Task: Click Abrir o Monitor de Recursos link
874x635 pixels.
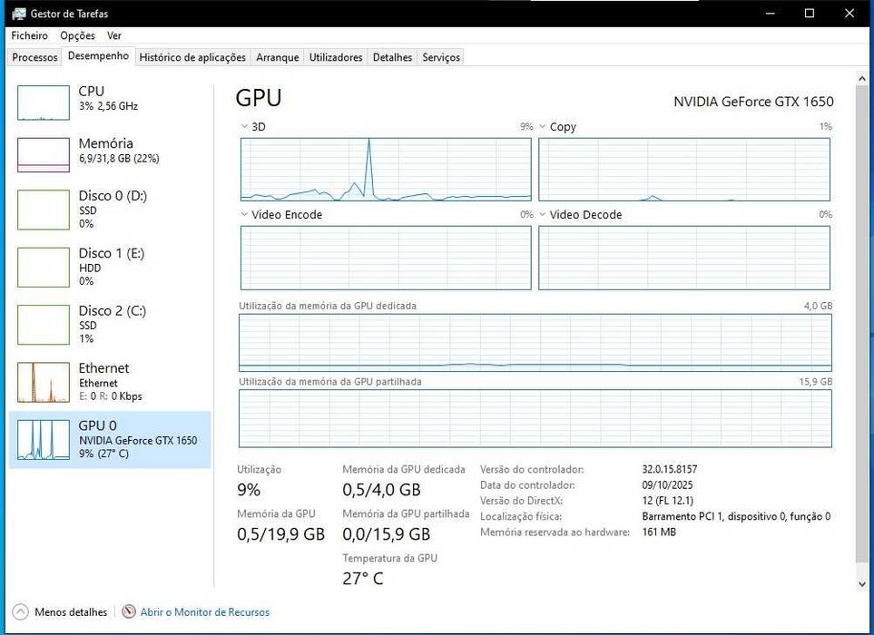Action: [x=204, y=612]
